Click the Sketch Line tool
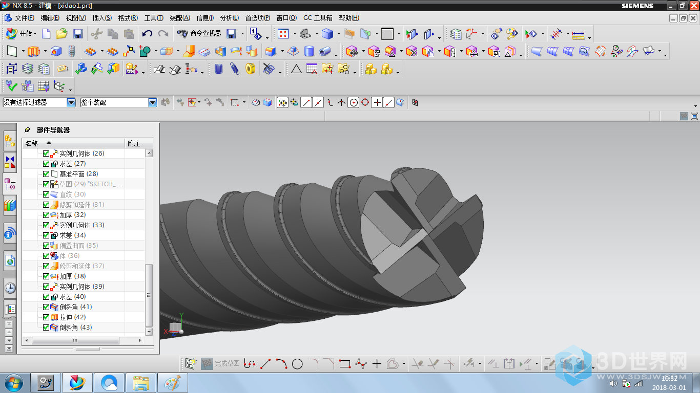This screenshot has height=393, width=700. [265, 364]
